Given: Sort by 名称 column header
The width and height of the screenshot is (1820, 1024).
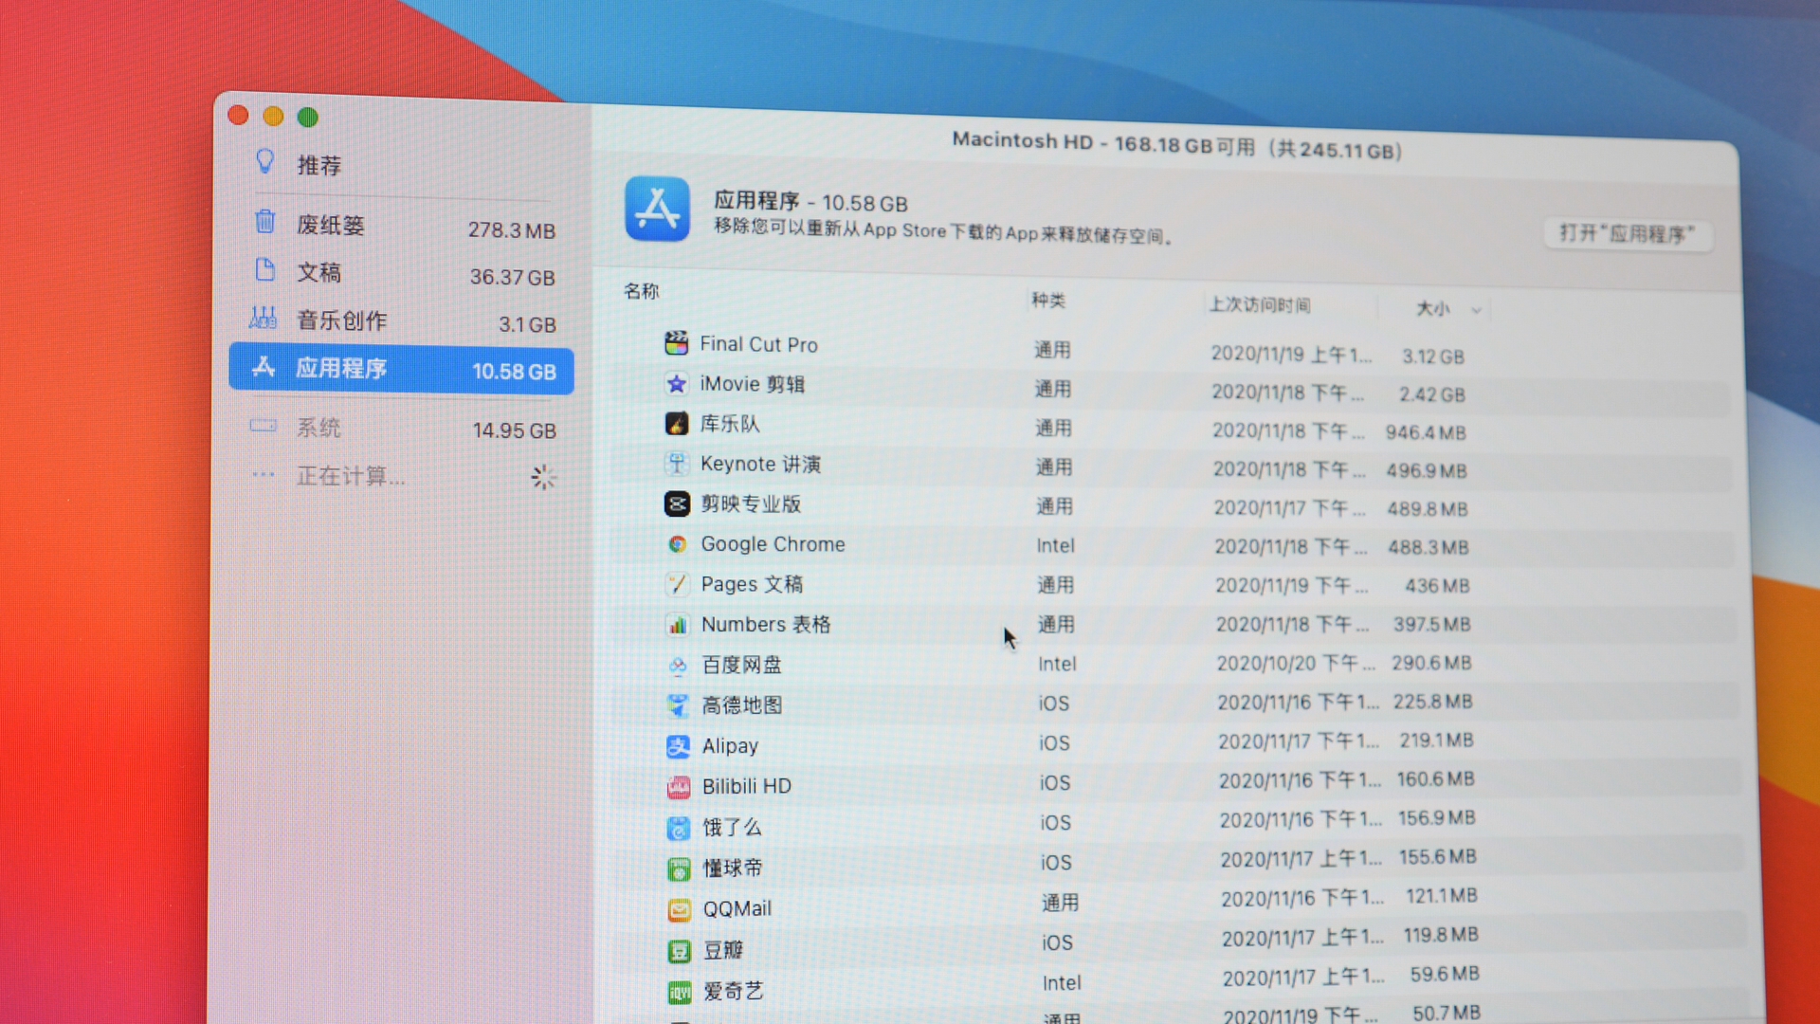Looking at the screenshot, I should [642, 291].
